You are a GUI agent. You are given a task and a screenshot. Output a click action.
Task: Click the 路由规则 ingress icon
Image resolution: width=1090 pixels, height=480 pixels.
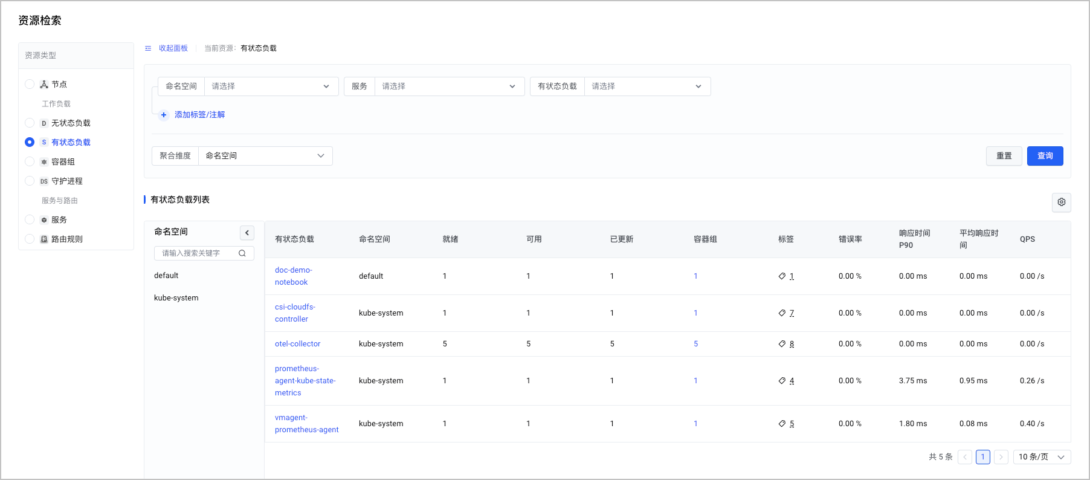point(44,239)
